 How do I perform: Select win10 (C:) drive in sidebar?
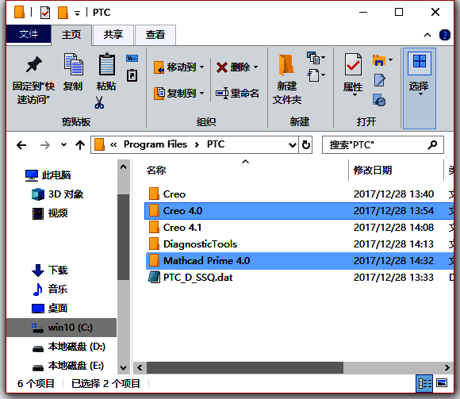pyautogui.click(x=61, y=328)
